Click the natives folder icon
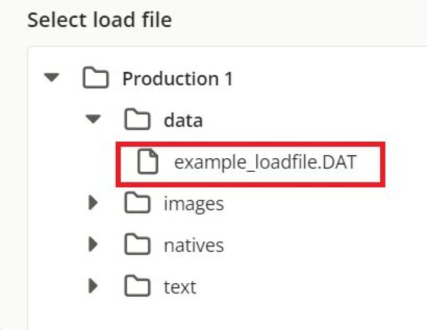The image size is (427, 330). [x=137, y=245]
